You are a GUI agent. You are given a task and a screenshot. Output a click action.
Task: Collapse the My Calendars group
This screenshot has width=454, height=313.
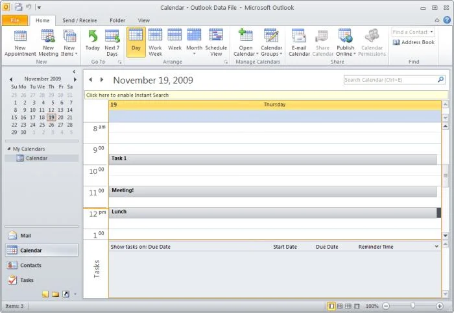pyautogui.click(x=8, y=149)
